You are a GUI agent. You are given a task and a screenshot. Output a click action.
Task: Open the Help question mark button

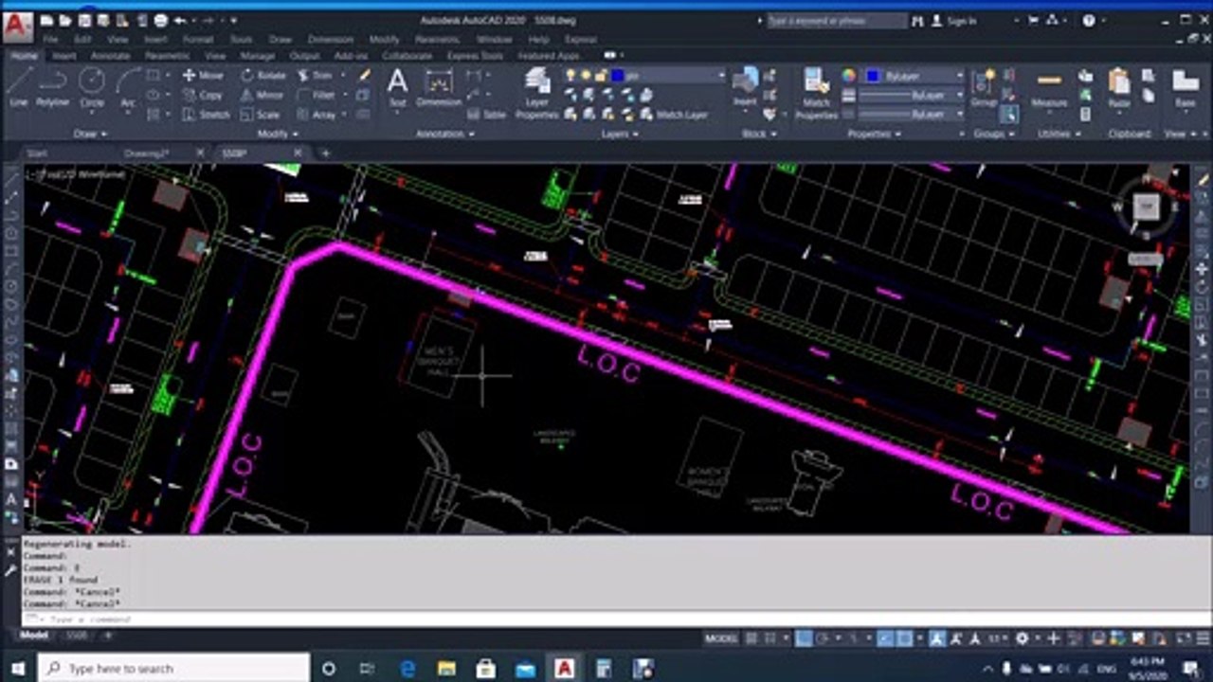1089,20
